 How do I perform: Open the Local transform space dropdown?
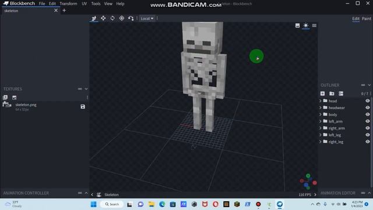(x=147, y=18)
